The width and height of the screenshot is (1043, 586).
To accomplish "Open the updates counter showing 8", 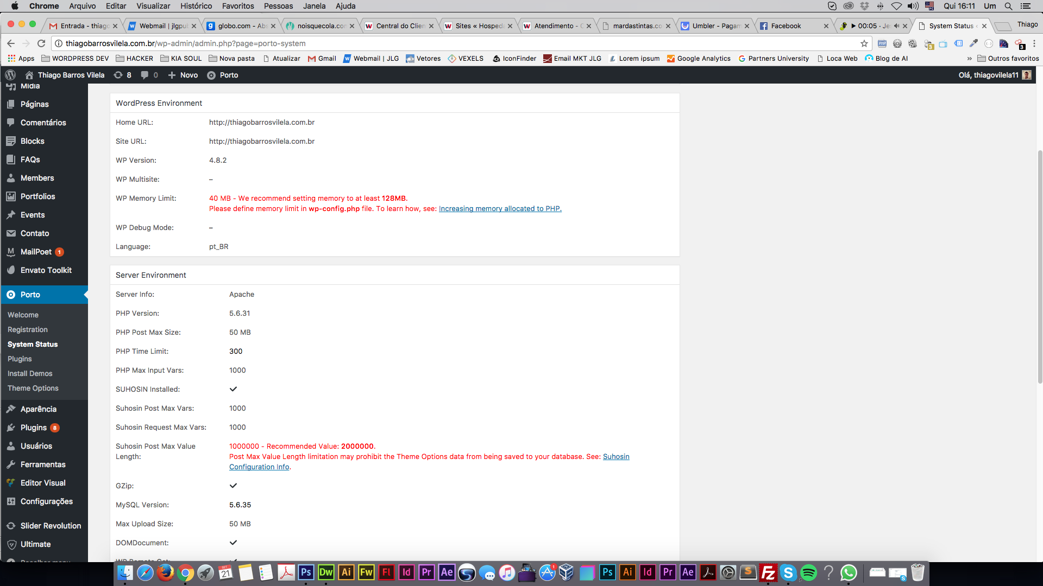I will coord(122,75).
